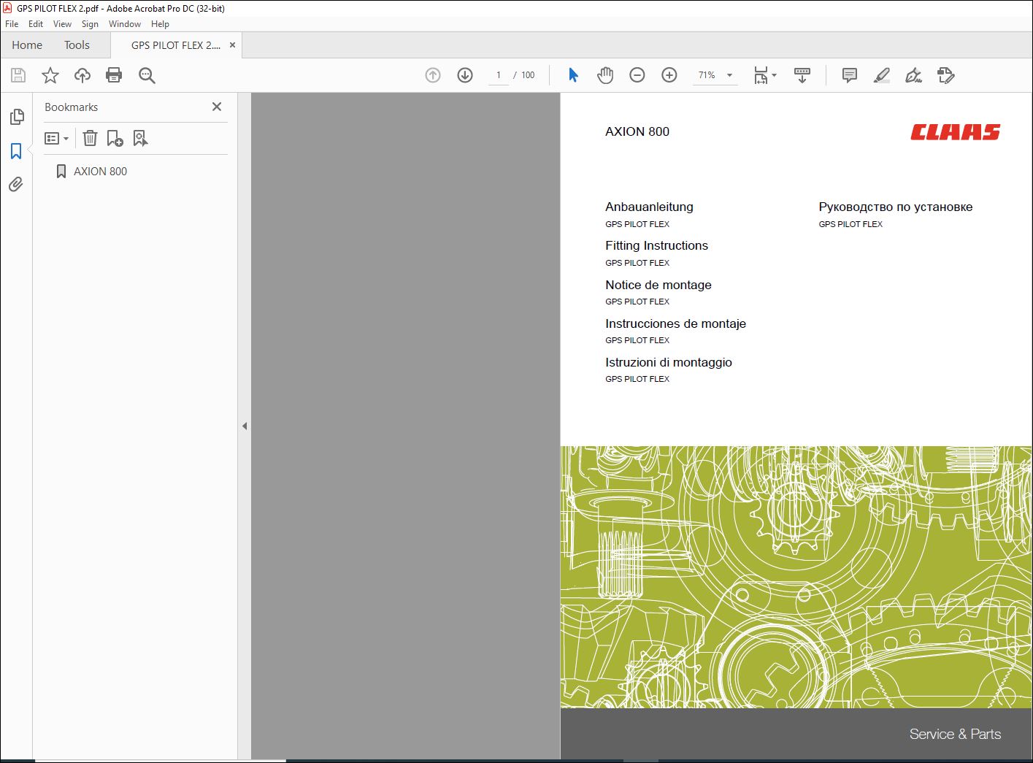The width and height of the screenshot is (1033, 763).
Task: Add a new bookmark icon
Action: pyautogui.click(x=115, y=138)
